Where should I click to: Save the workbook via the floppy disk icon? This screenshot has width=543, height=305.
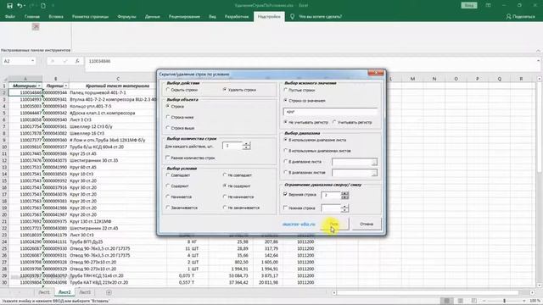click(x=9, y=6)
